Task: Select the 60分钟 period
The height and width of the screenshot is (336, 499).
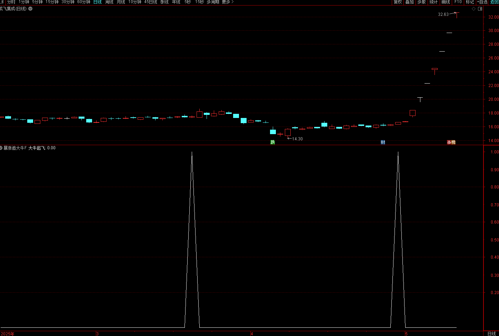Action: point(84,2)
